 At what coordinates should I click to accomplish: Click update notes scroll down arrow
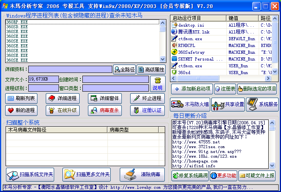click(x=272, y=165)
